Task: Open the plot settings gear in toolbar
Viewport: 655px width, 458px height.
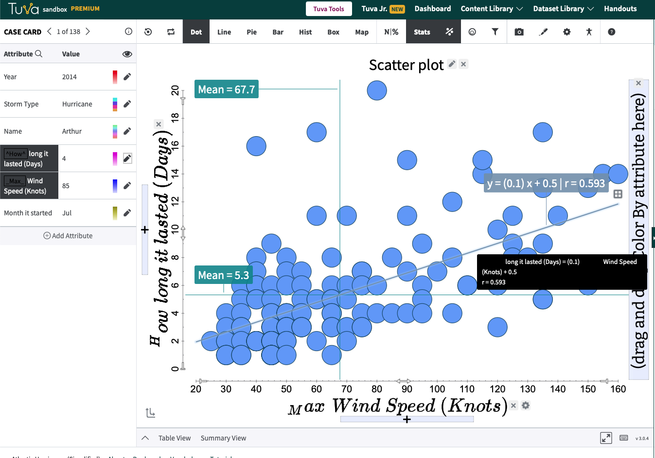Action: coord(566,32)
